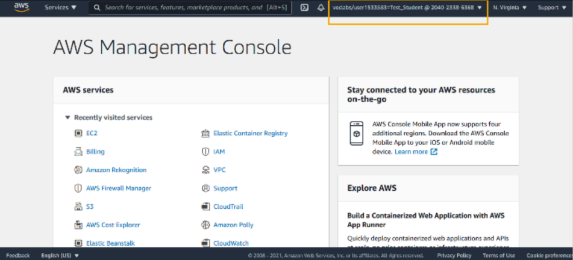Open the S3 link
This screenshot has height=260, width=573.
[x=90, y=206]
